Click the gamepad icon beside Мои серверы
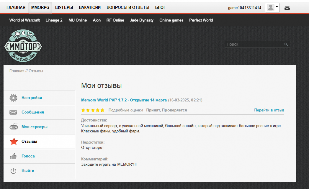Screen dimensions: 309x189 pyautogui.click(x=14, y=127)
